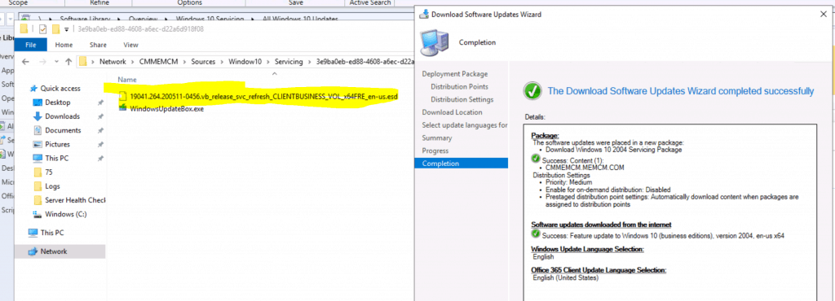
Task: Click the .esd file's document icon
Action: click(x=123, y=97)
